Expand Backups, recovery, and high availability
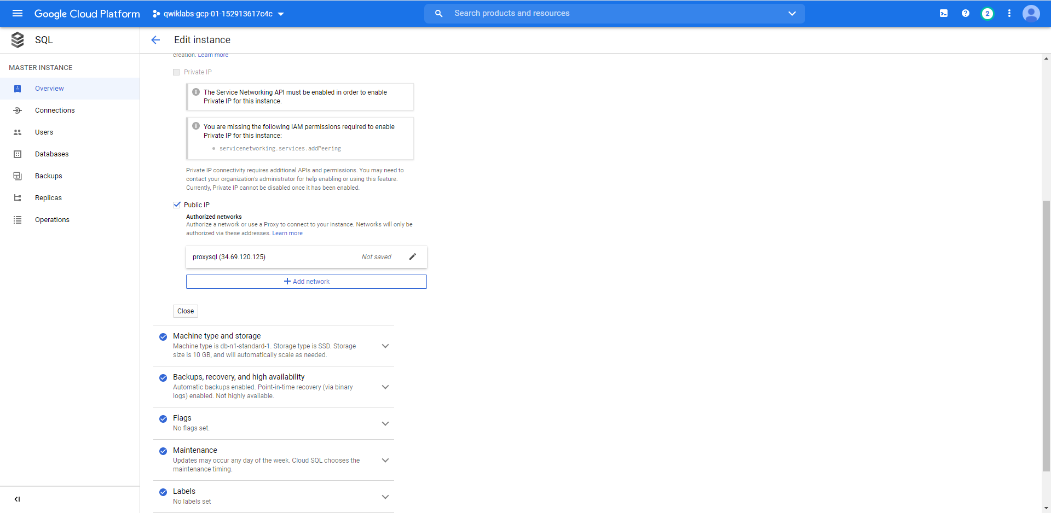 click(385, 387)
